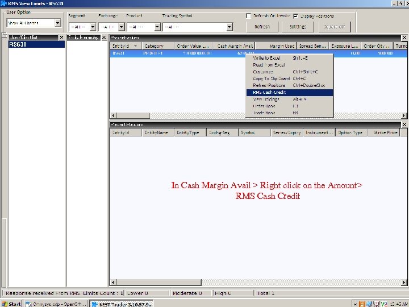Expand the Exchange combo box
Viewport: 409px width, 307px height.
pyautogui.click(x=122, y=27)
